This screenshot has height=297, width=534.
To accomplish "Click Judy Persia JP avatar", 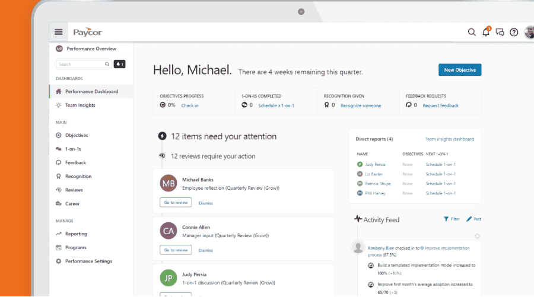I will 169,278.
